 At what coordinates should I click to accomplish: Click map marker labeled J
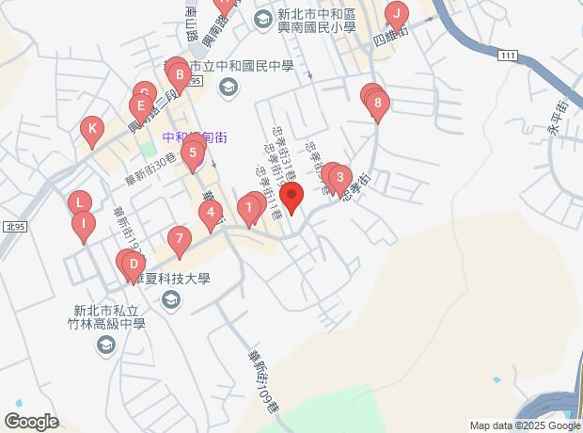[397, 16]
